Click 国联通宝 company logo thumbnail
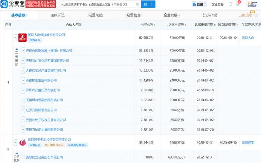 click(x=22, y=142)
